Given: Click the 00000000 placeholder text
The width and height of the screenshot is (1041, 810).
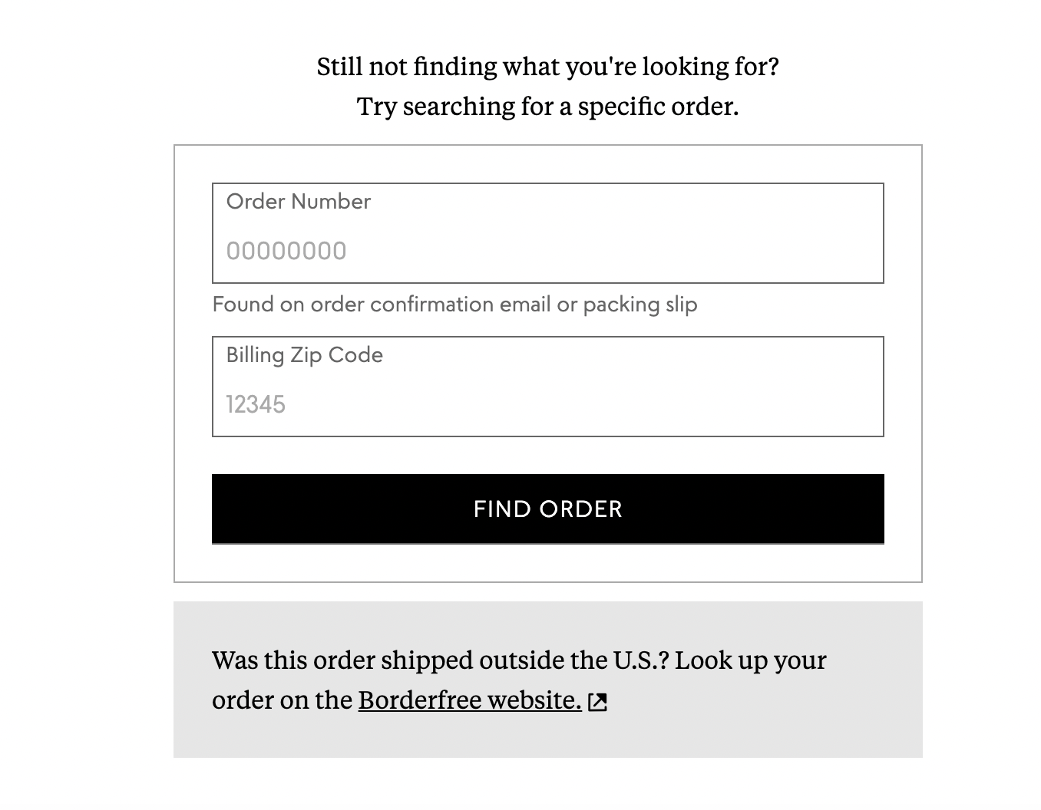Looking at the screenshot, I should [286, 251].
